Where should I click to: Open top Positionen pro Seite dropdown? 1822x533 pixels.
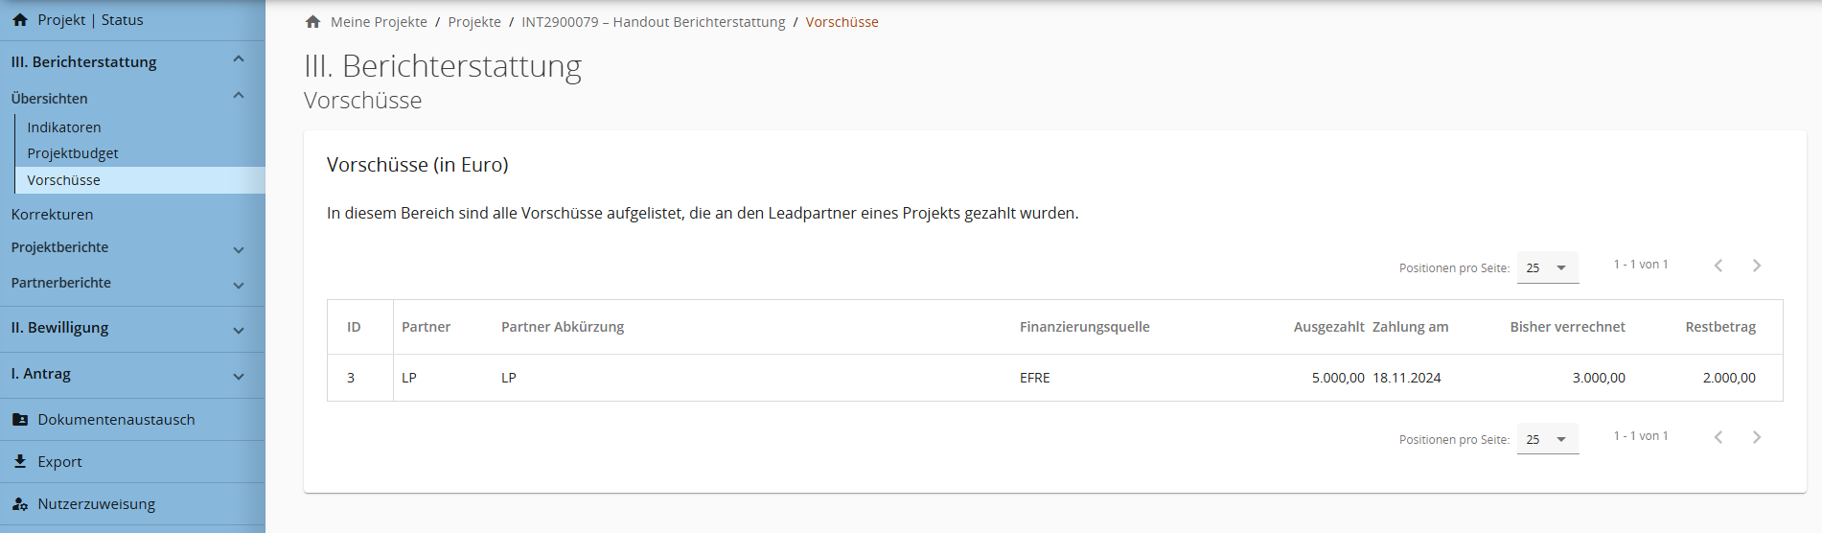point(1547,268)
